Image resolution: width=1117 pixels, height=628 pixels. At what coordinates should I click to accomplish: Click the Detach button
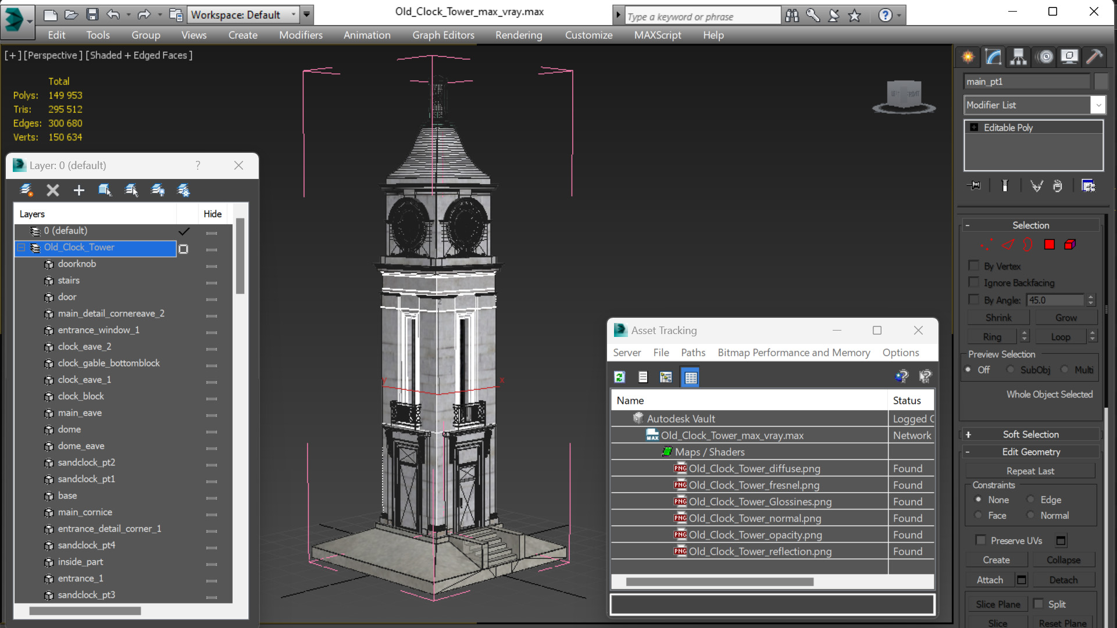coord(1064,580)
